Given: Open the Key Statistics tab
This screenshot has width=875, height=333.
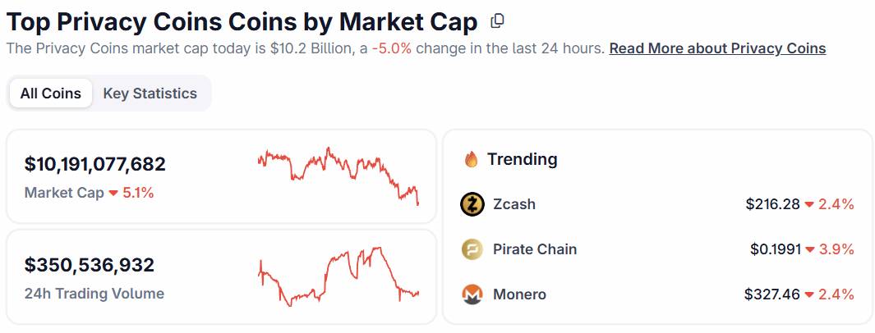Looking at the screenshot, I should 150,94.
